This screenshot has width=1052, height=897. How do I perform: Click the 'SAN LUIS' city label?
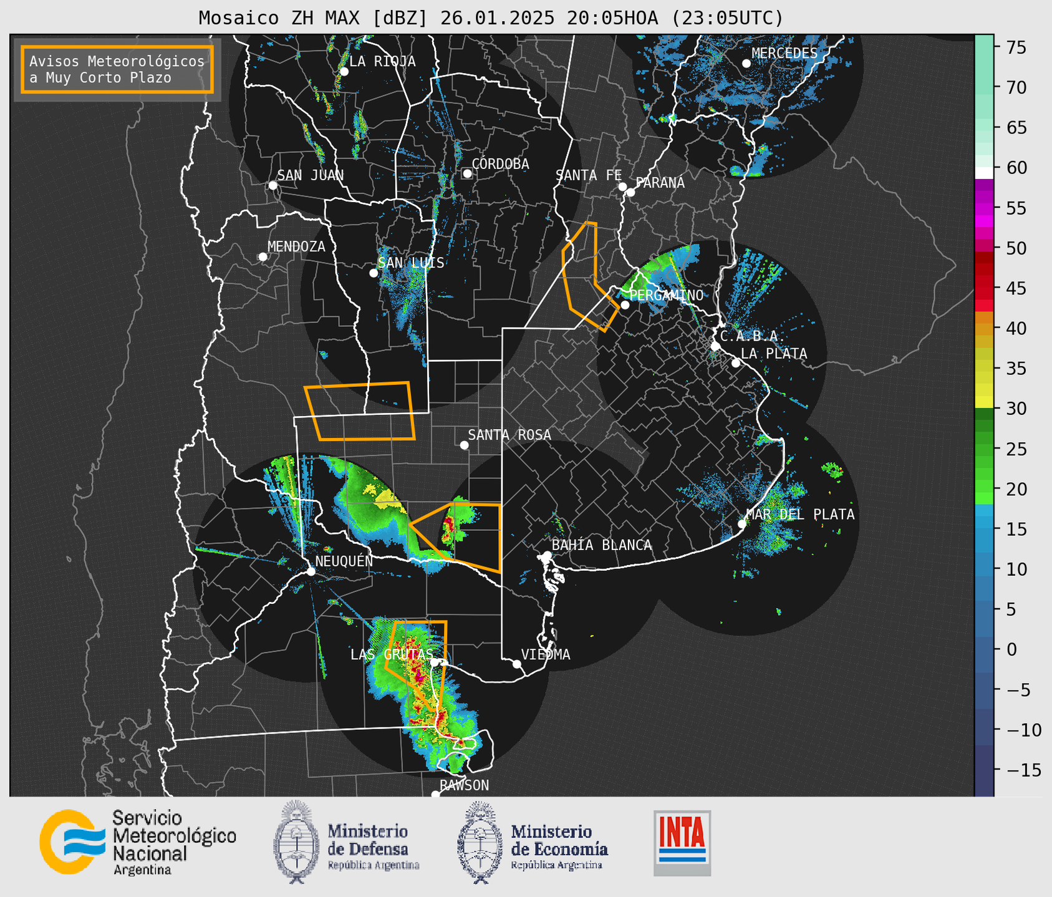[411, 263]
